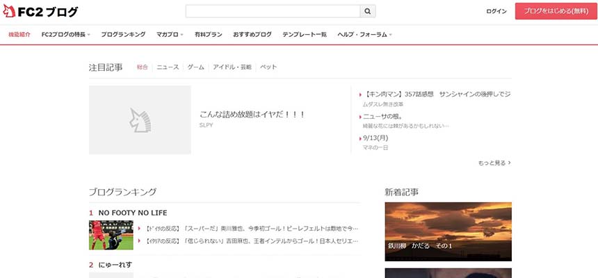Open the sunset 鉄川柳 article thumbnail
The height and width of the screenshot is (278, 598).
point(448,231)
